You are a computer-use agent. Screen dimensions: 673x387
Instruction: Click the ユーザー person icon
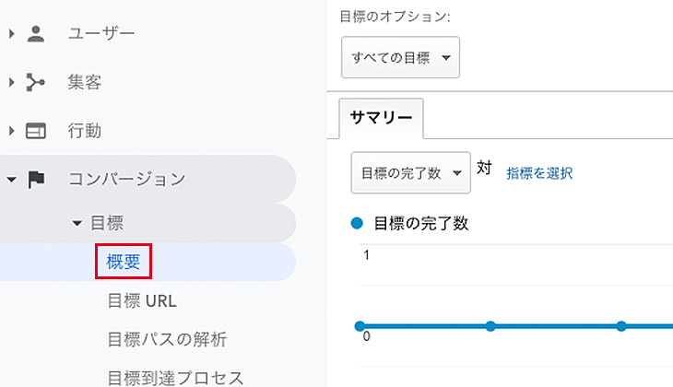[x=36, y=33]
